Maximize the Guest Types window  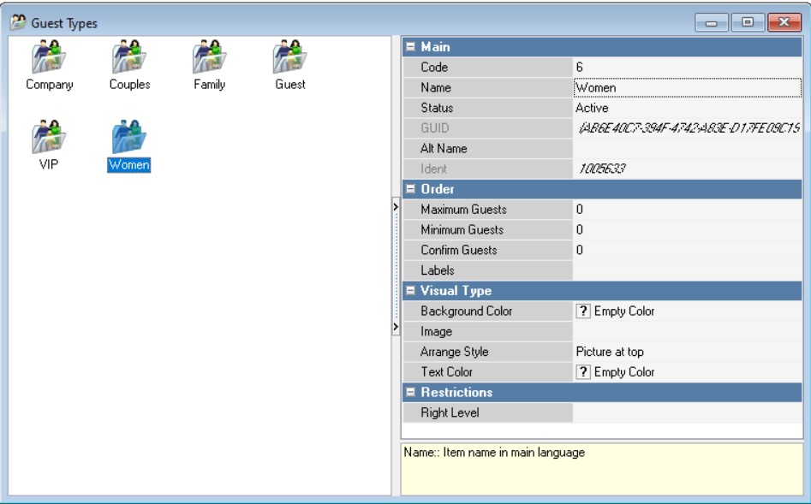pyautogui.click(x=748, y=23)
